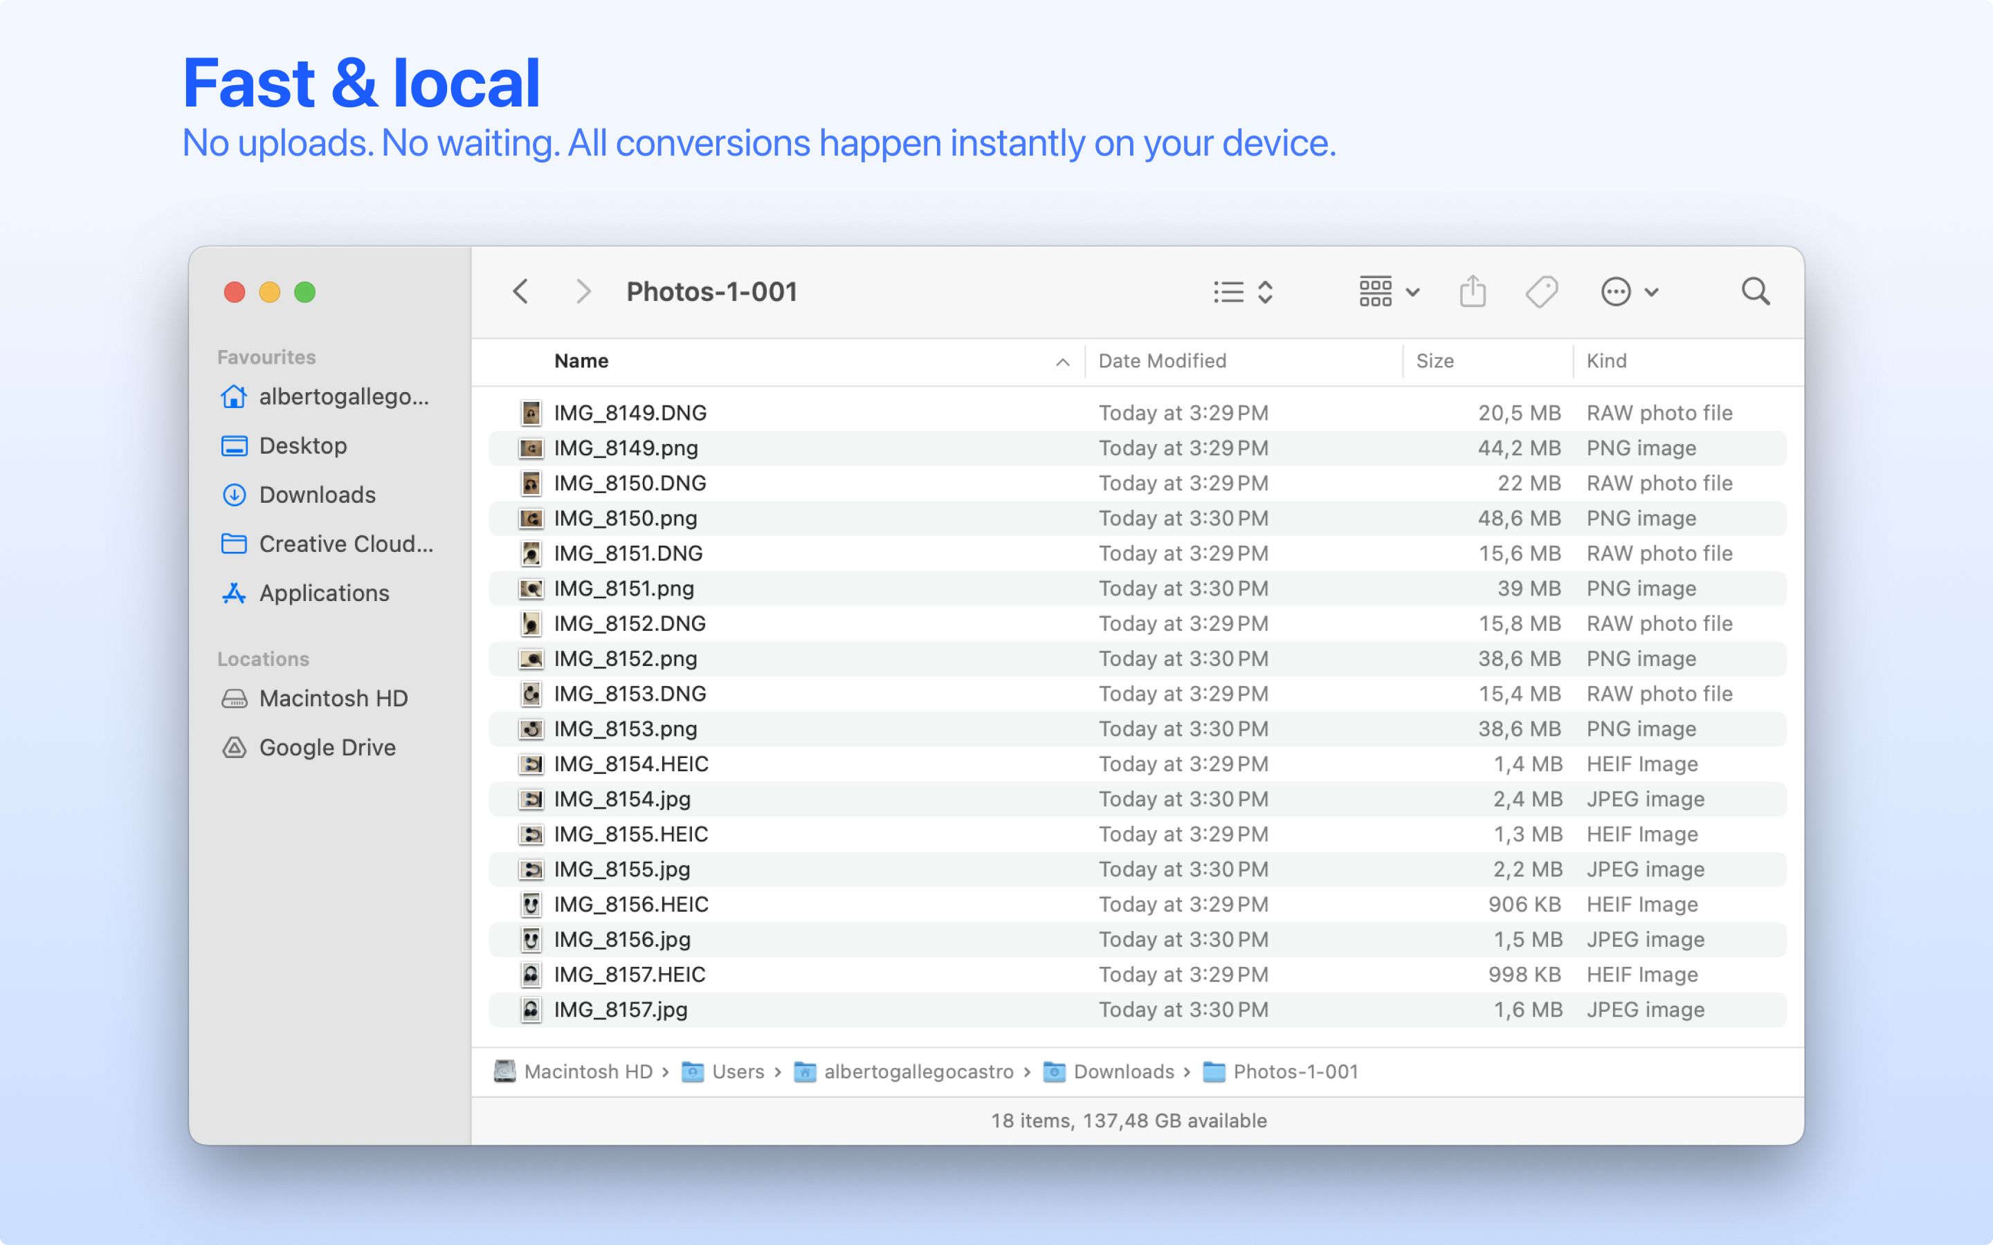Go forward with the right chevron button

pyautogui.click(x=583, y=291)
